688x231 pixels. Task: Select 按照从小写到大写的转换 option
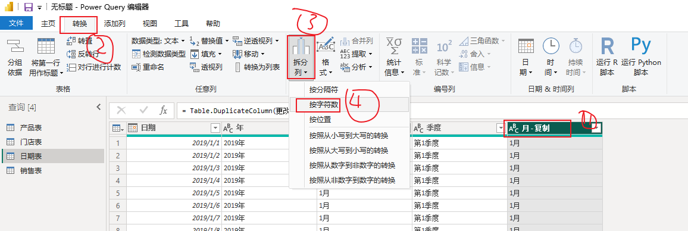pos(349,135)
